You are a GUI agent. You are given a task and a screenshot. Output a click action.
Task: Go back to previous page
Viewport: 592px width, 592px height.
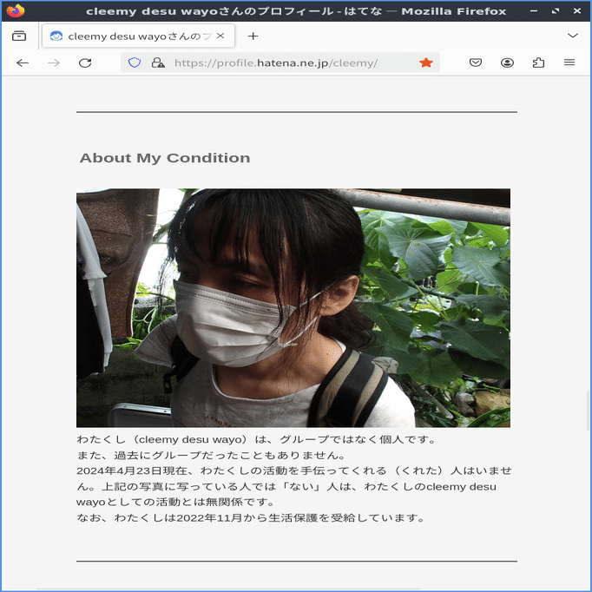(x=23, y=62)
